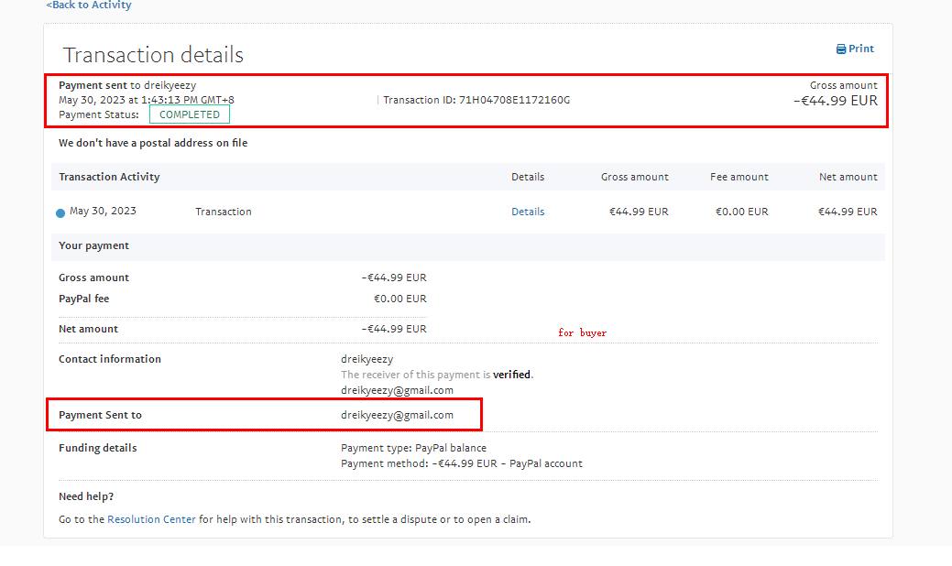Click the Net amount column header
This screenshot has height=566, width=952.
848,177
